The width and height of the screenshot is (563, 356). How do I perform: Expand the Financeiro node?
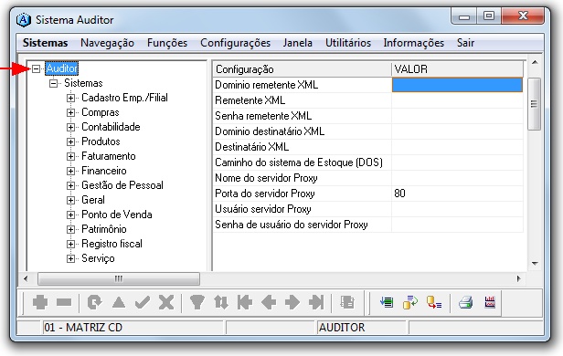pyautogui.click(x=70, y=171)
